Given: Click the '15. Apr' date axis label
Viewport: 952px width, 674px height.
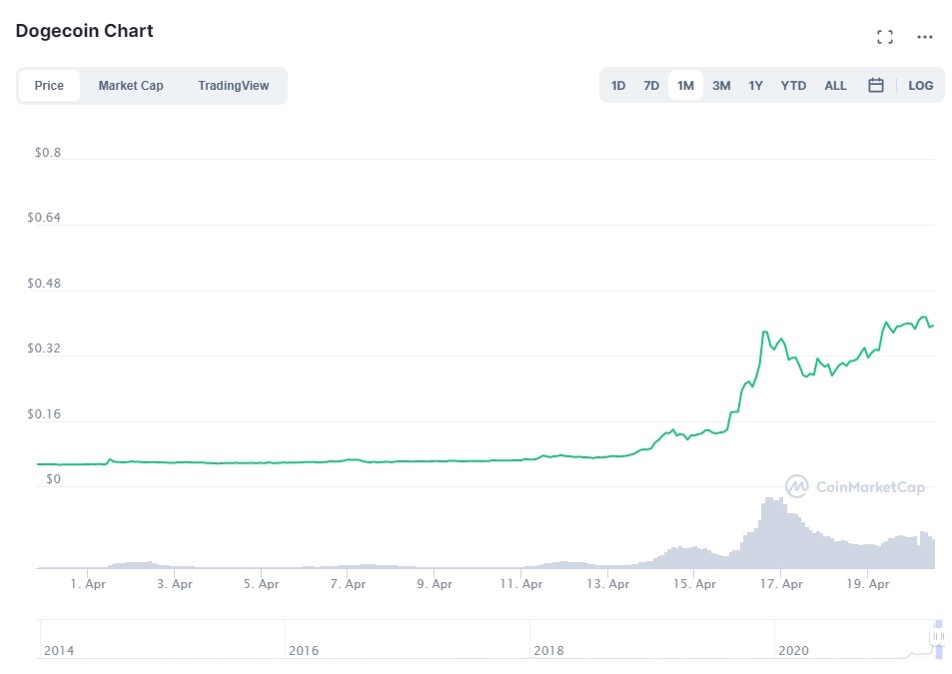Looking at the screenshot, I should (x=694, y=583).
